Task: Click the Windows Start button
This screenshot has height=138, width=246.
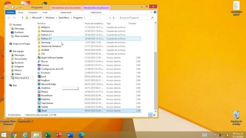Action: (4, 135)
